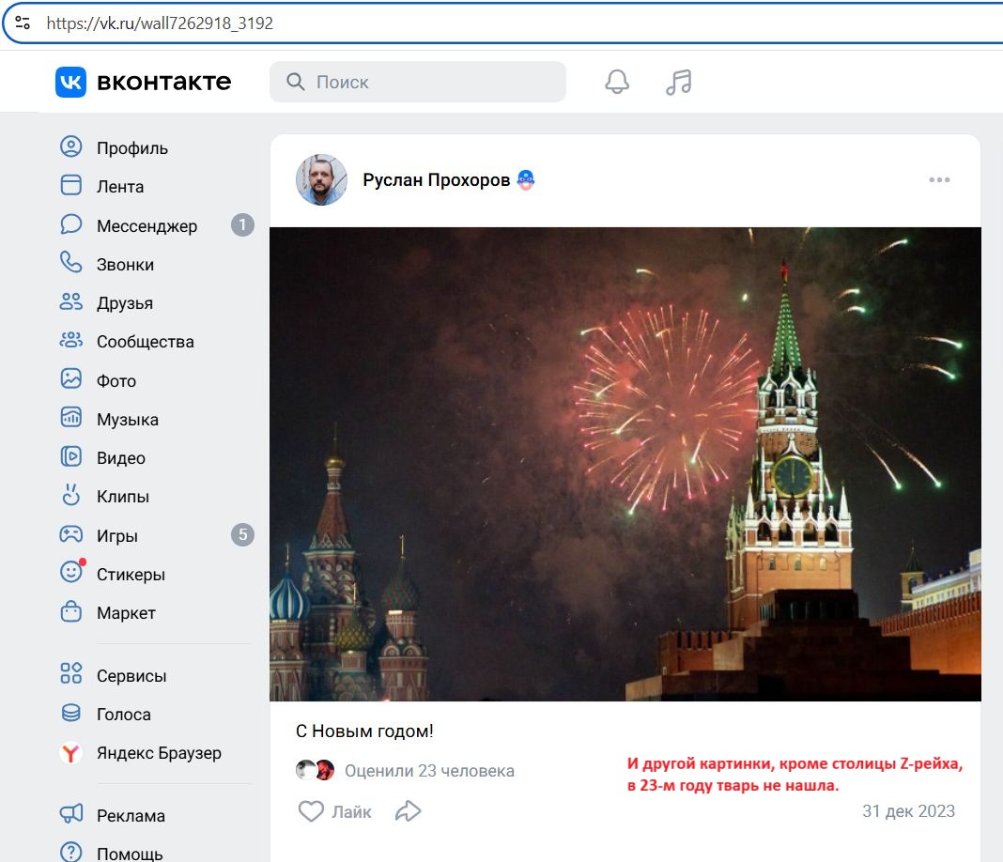Image resolution: width=1003 pixels, height=862 pixels.
Task: Click the Яндекс Браузер icon
Action: coord(71,753)
